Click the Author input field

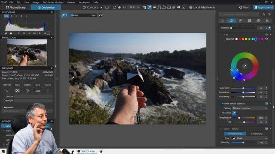pos(33,96)
